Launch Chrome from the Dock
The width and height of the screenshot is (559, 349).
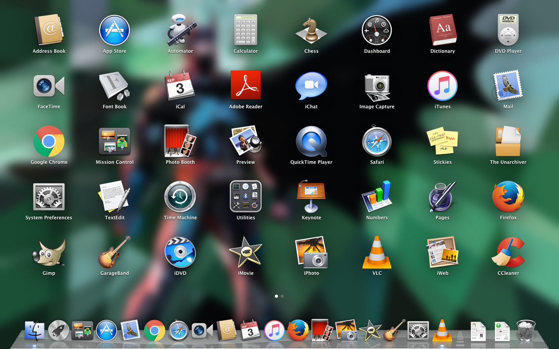tap(154, 331)
